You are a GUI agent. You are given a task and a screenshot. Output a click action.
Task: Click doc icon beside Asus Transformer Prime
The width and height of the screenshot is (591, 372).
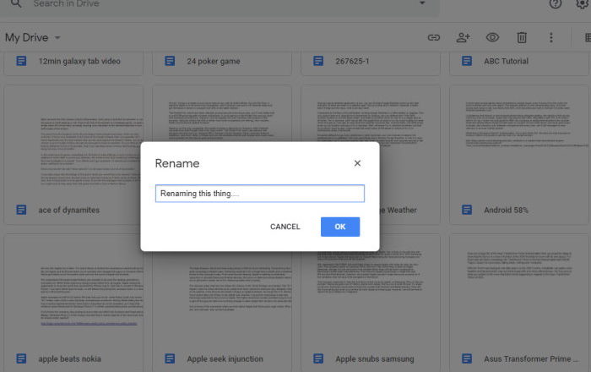467,358
